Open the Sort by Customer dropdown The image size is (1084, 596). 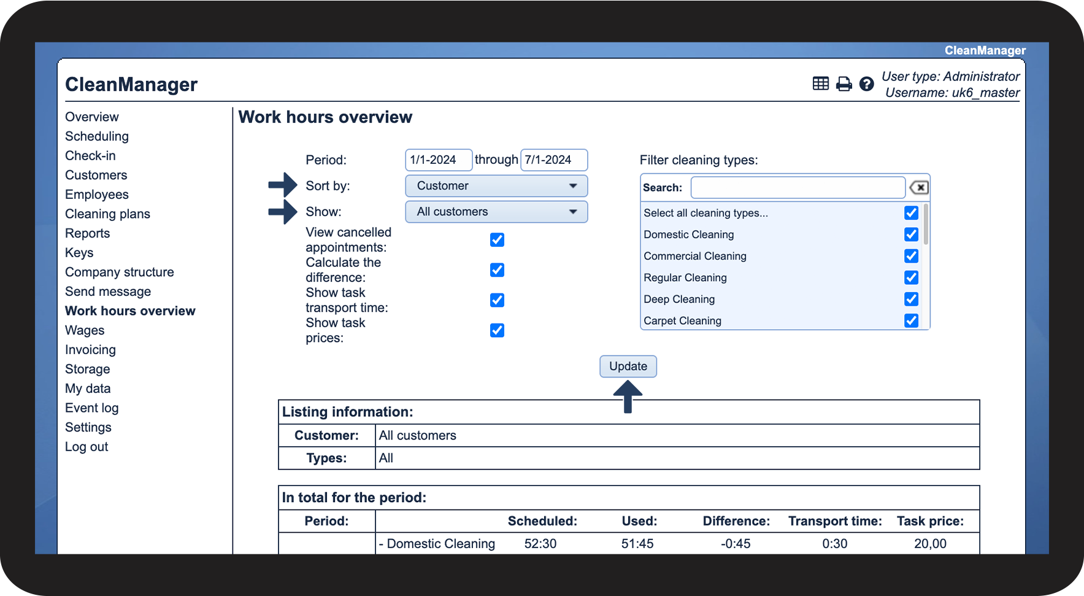[x=496, y=186]
